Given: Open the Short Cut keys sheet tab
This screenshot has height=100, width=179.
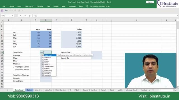Looking at the screenshot, I should point(61,90).
